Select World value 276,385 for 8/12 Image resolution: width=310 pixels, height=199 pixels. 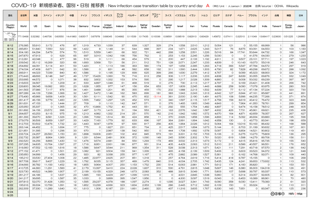click(24, 45)
